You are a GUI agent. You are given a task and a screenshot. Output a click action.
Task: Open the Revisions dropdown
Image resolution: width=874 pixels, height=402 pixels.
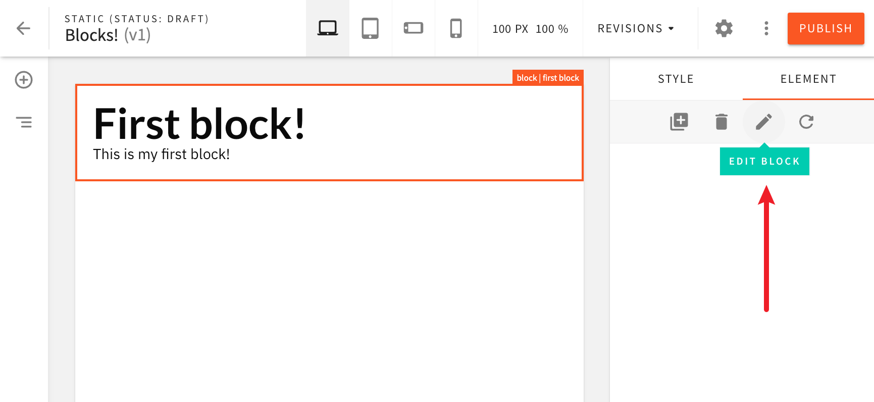636,29
